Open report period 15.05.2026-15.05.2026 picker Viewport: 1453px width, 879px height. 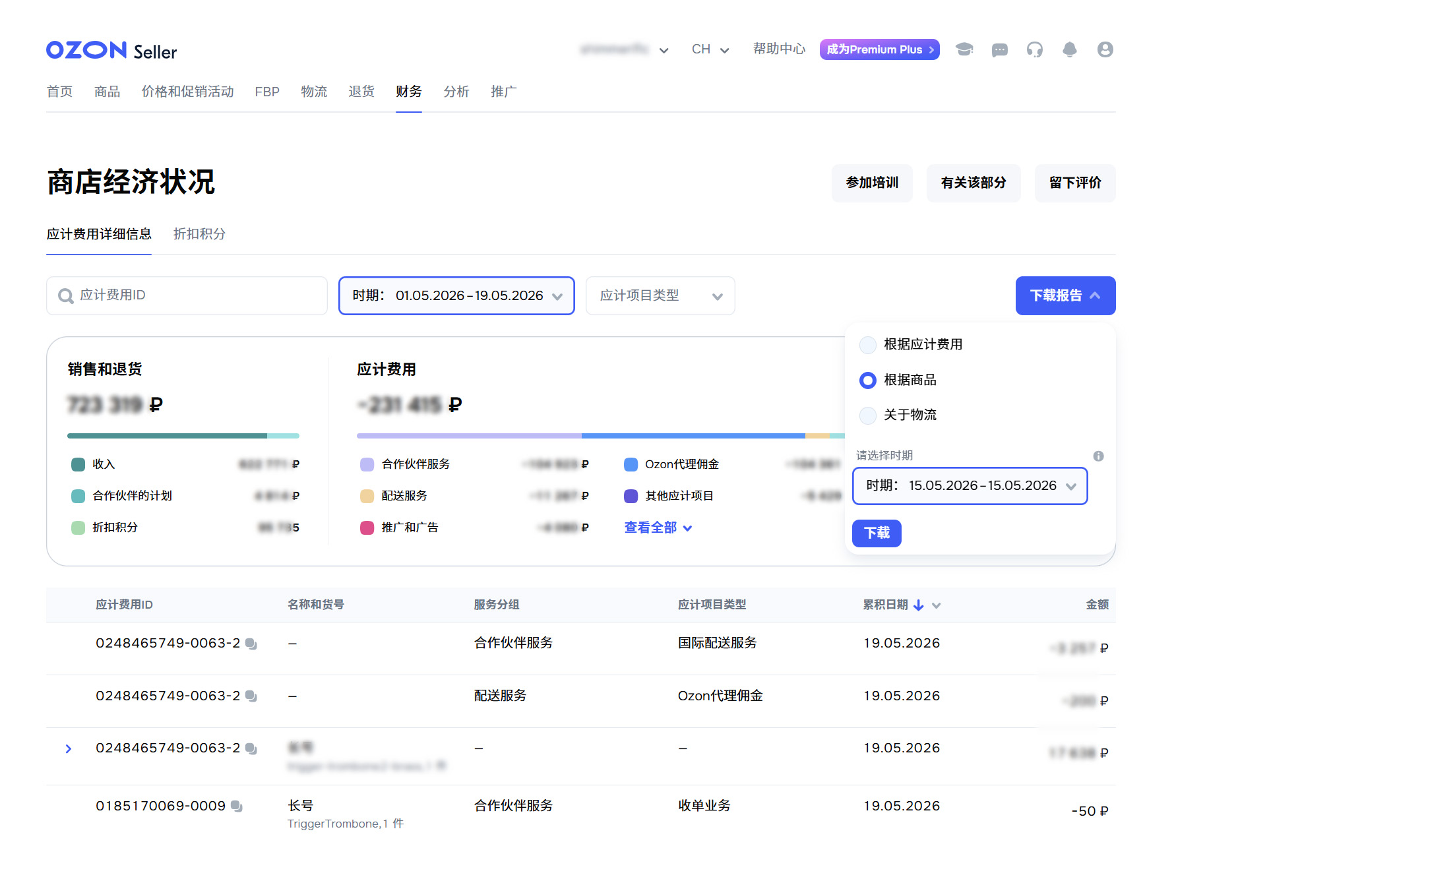pyautogui.click(x=970, y=486)
